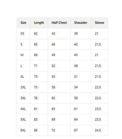Image resolution: width=122 pixels, height=139 pixels.
Task: Click the 2XL size row label
Action: pos(23,87)
